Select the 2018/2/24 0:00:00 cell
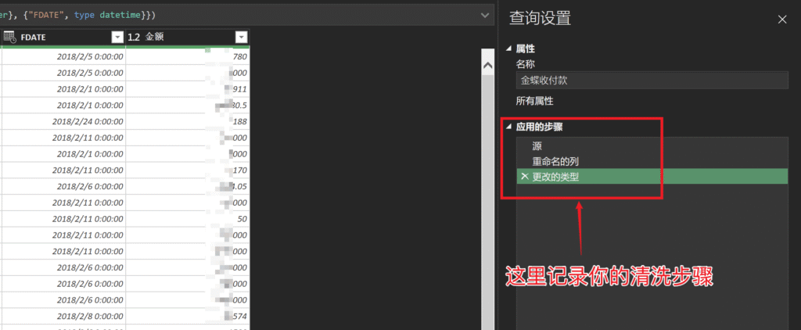Image resolution: width=801 pixels, height=330 pixels. point(63,121)
